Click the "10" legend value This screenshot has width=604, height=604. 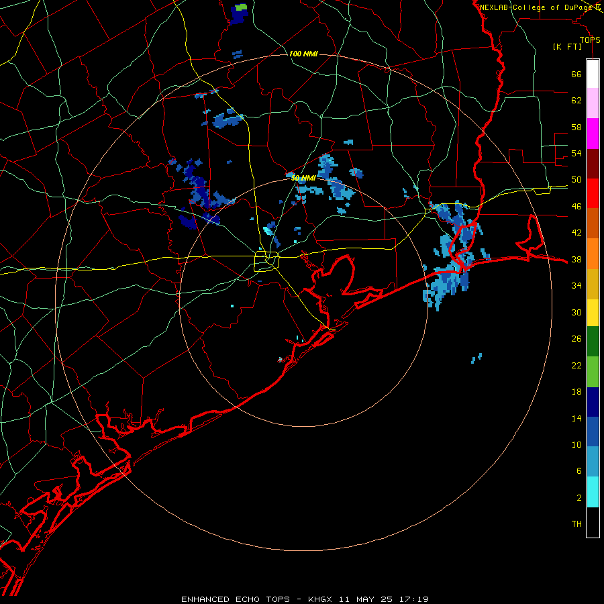point(576,445)
